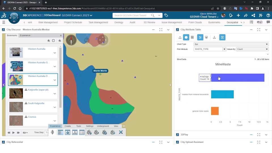Click the tailings bar in MineWaste chart
This screenshot has height=153, width=272.
point(237,78)
